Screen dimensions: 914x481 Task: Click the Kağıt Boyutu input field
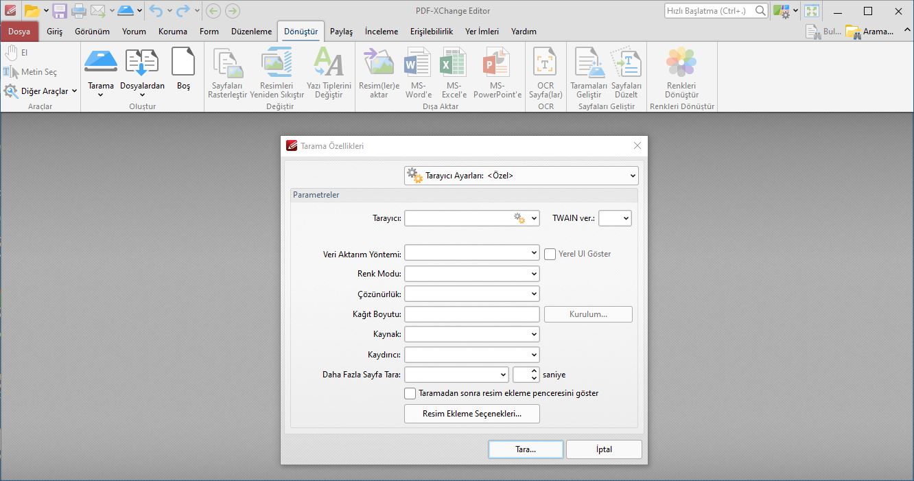(x=471, y=314)
